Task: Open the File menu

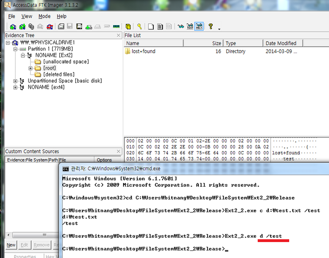Action: [x=12, y=16]
